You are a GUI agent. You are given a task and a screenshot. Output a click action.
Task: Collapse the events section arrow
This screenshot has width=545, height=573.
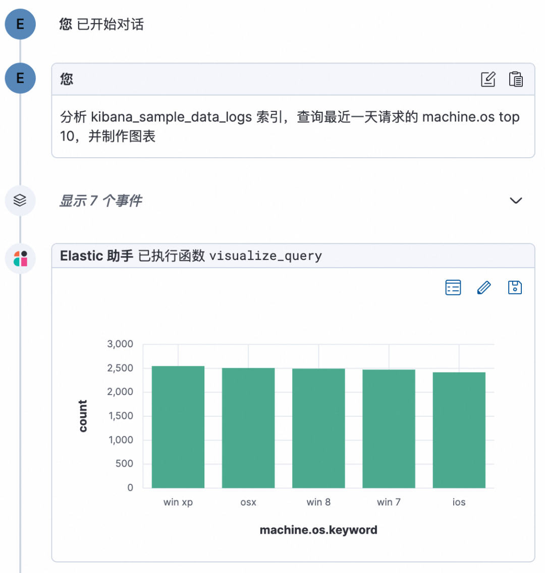516,200
